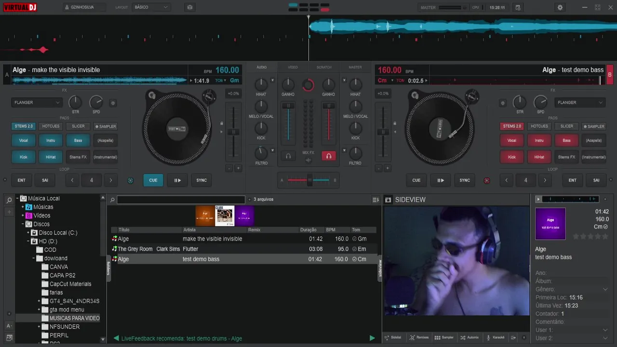
Task: Click the browser search input field
Action: [181, 200]
